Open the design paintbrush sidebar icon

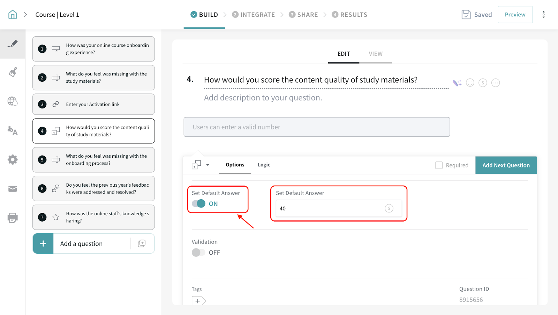point(13,72)
